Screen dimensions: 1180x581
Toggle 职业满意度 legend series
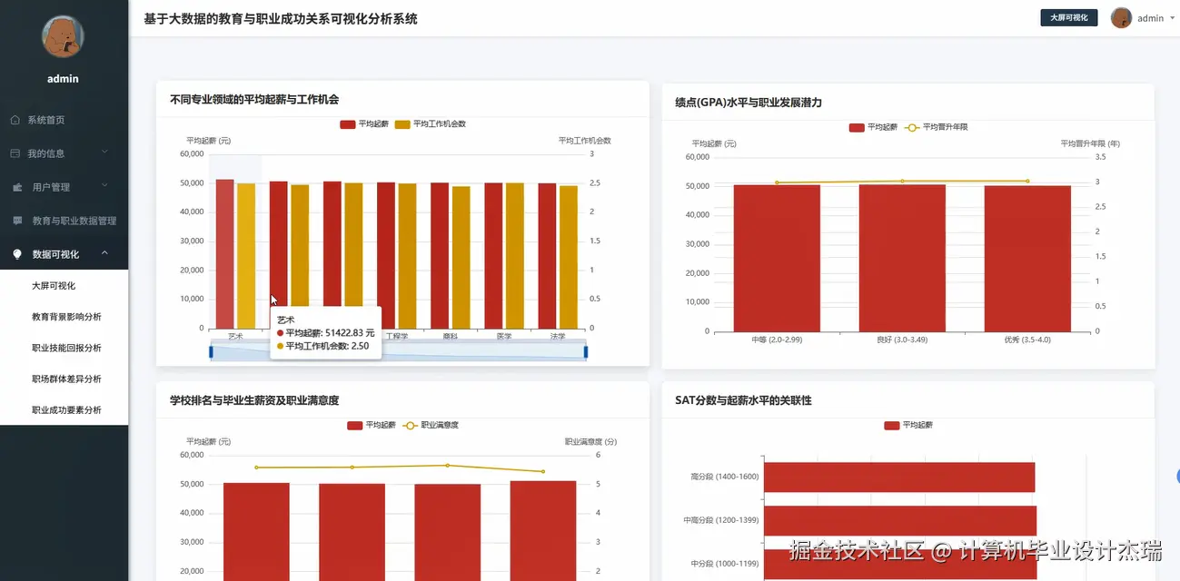pyautogui.click(x=432, y=425)
